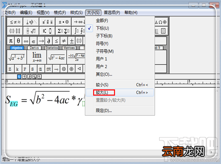Insert the quadratic formula expression
The height and width of the screenshot is (164, 221).
pos(76,57)
